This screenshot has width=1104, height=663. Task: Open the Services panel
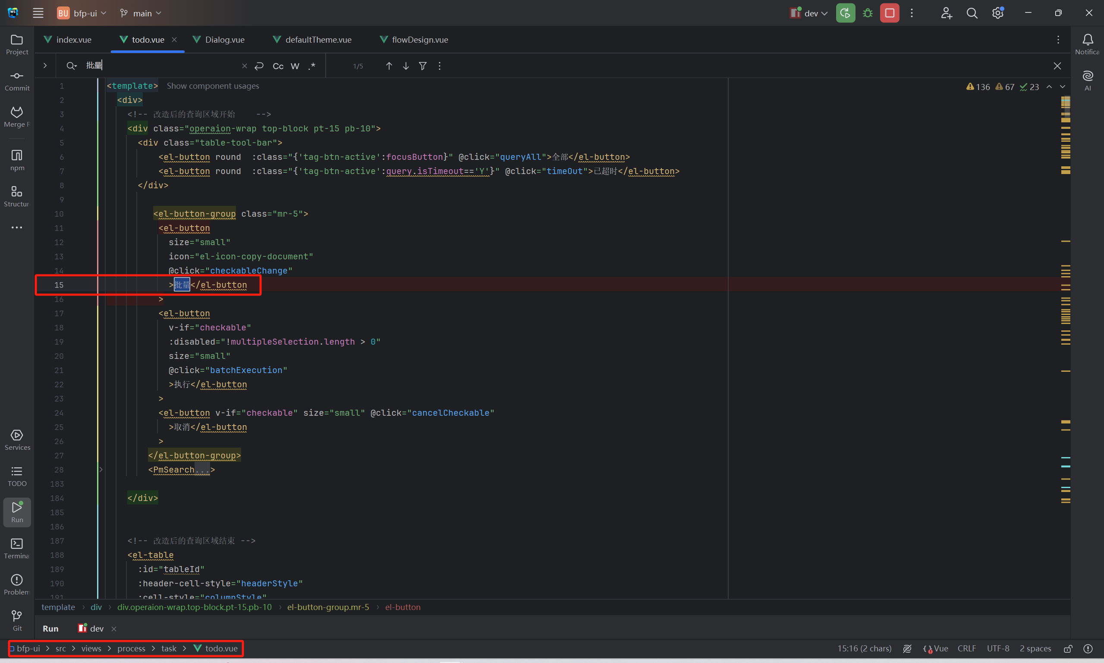(16, 439)
